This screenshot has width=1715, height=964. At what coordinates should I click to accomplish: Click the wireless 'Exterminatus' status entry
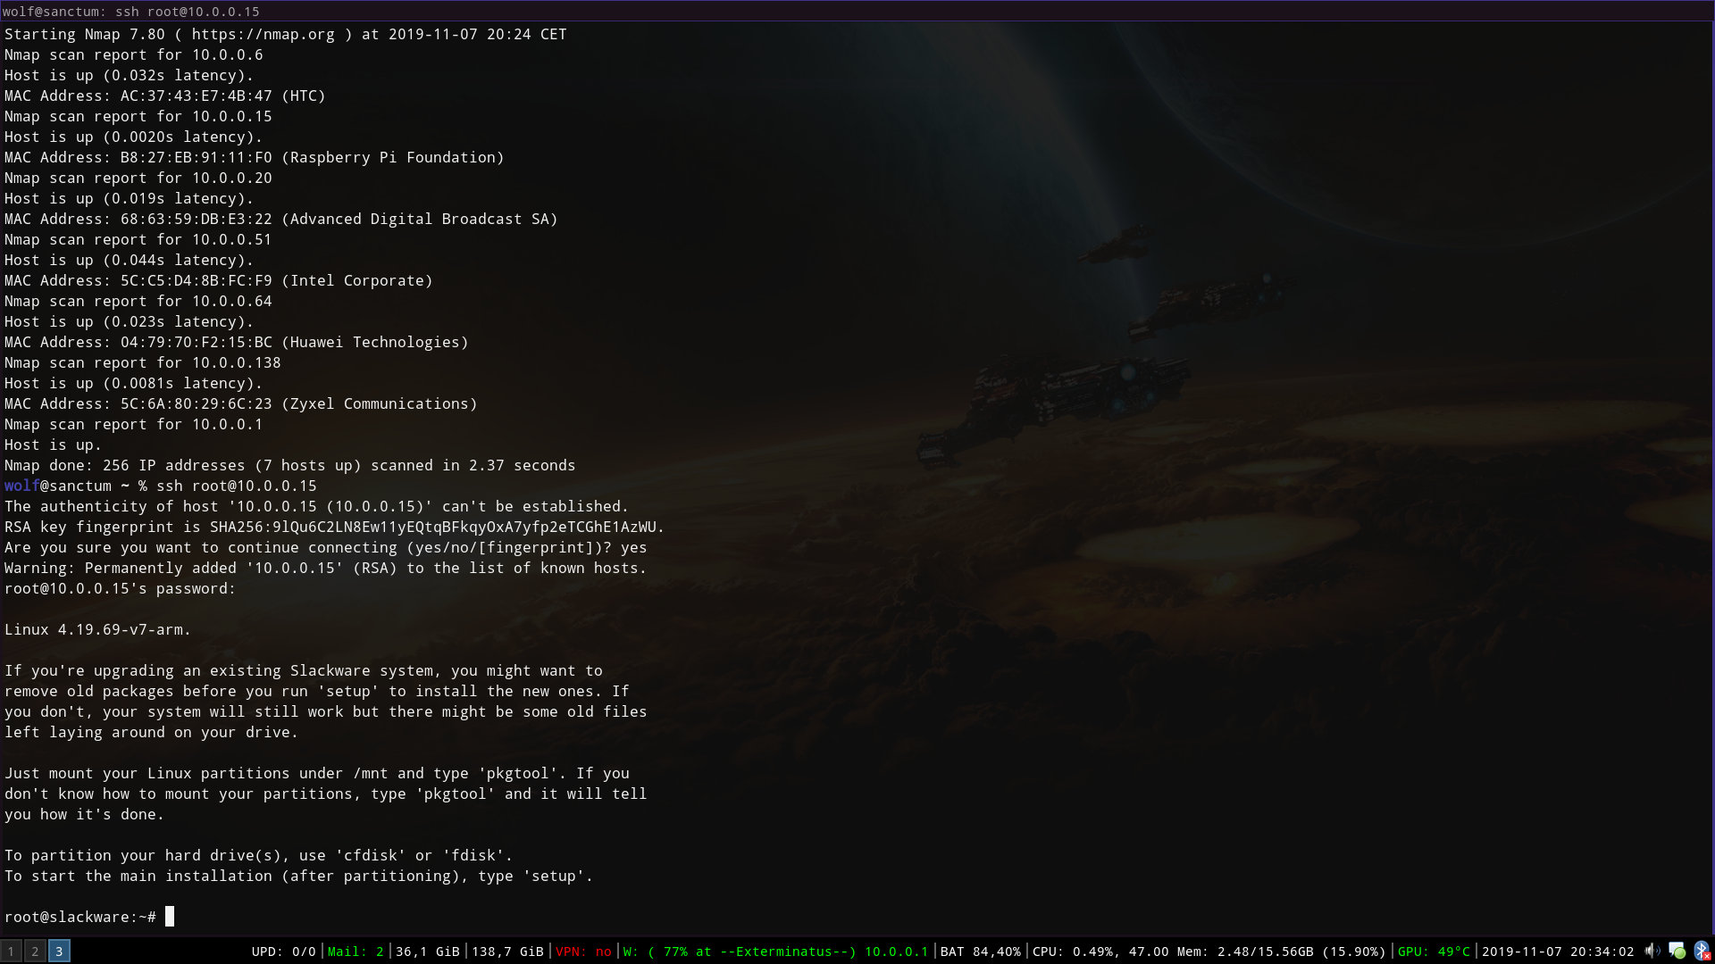775,952
